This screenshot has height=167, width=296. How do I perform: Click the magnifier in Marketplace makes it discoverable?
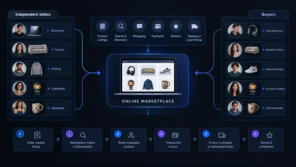(x=83, y=135)
